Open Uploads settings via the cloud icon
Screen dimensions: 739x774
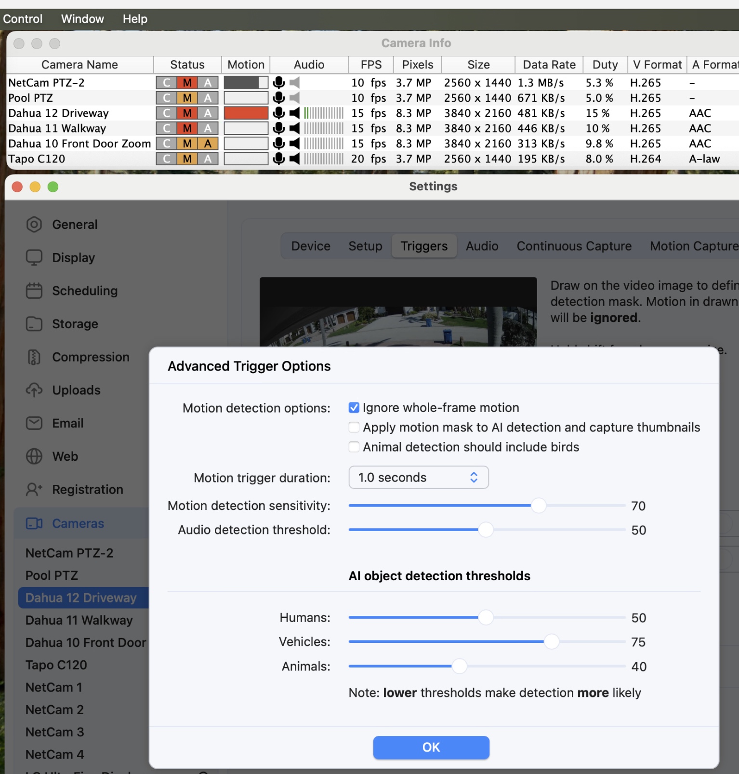point(34,390)
